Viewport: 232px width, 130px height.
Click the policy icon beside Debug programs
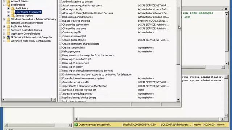tap(60, 51)
